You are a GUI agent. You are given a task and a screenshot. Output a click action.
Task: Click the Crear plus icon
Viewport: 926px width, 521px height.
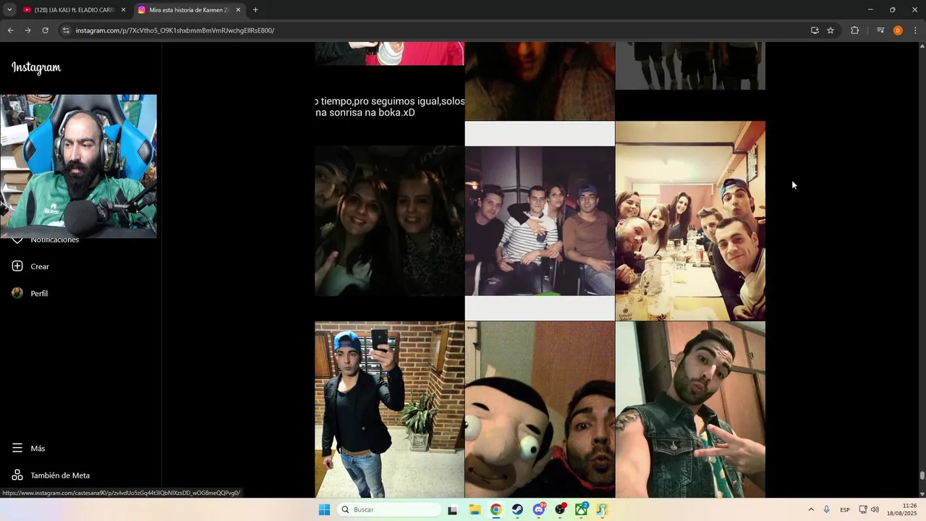[17, 266]
